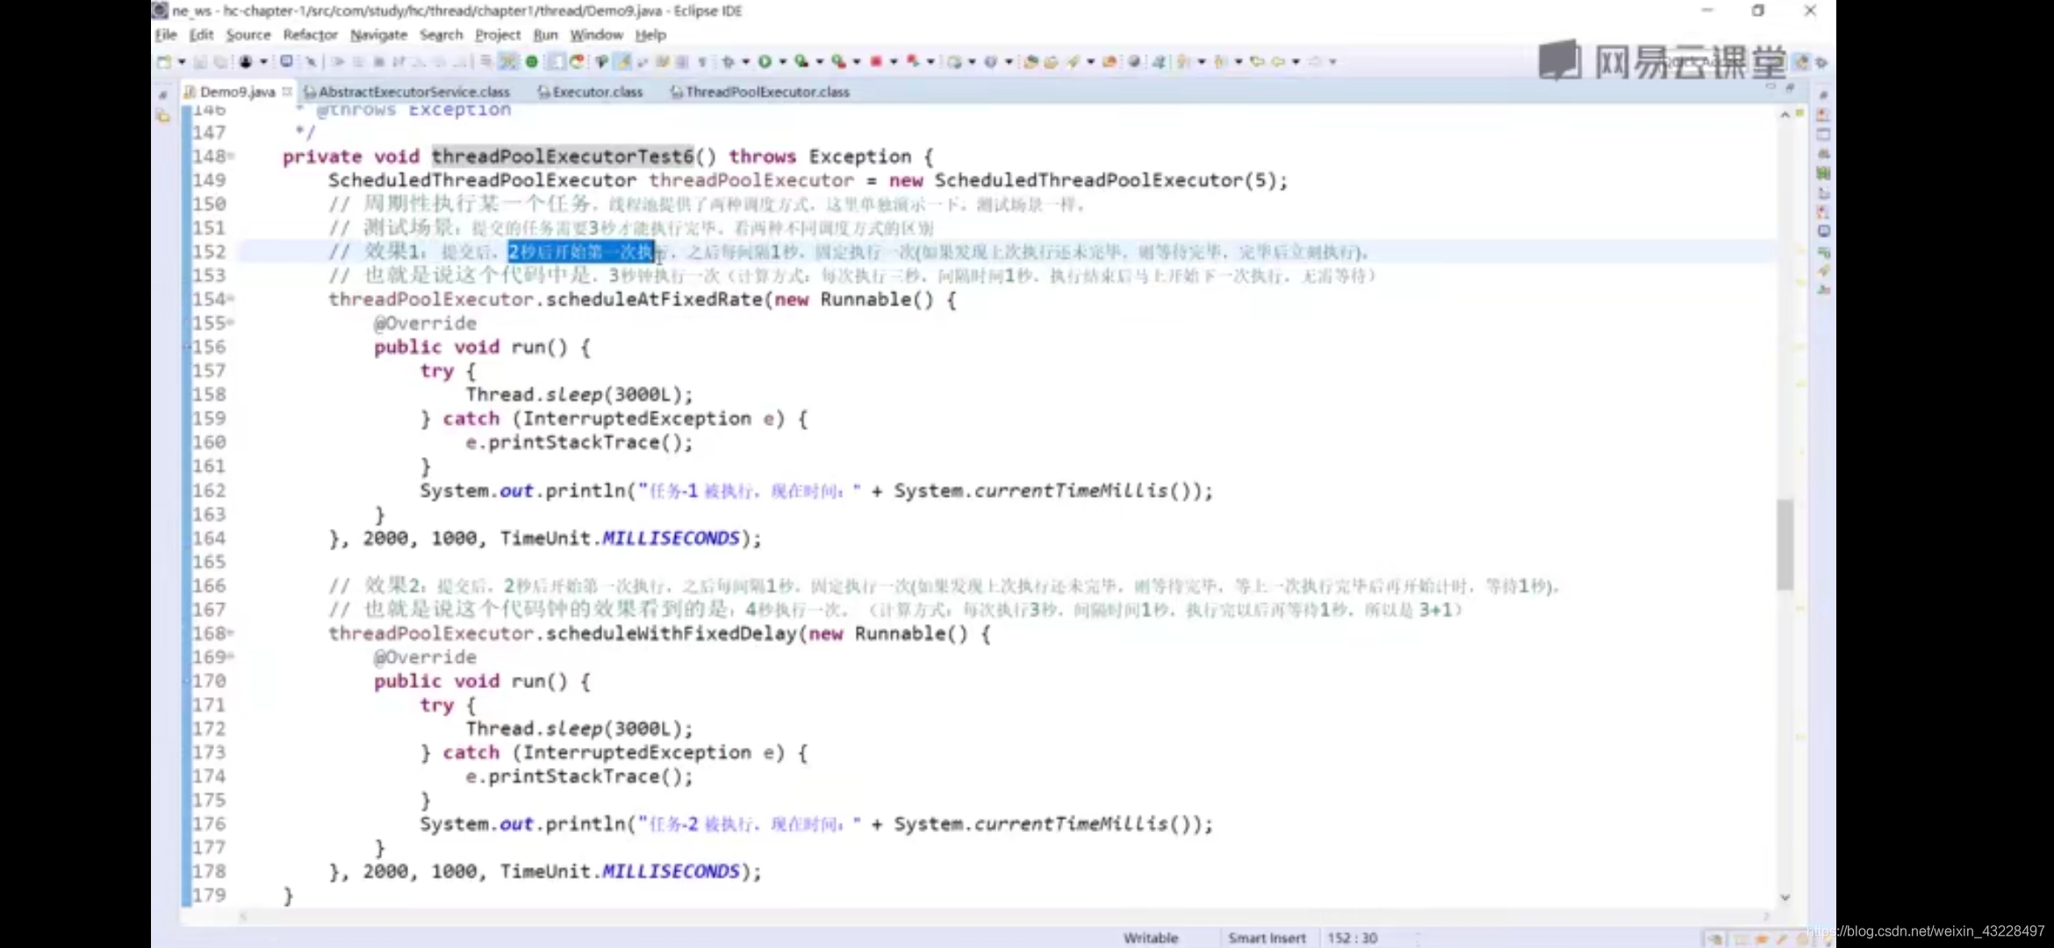
Task: Click line number 164 in the gutter
Action: click(x=209, y=538)
